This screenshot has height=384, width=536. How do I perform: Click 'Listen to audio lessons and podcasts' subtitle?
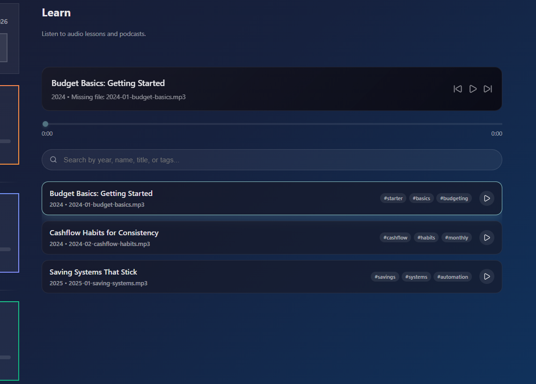pos(94,34)
